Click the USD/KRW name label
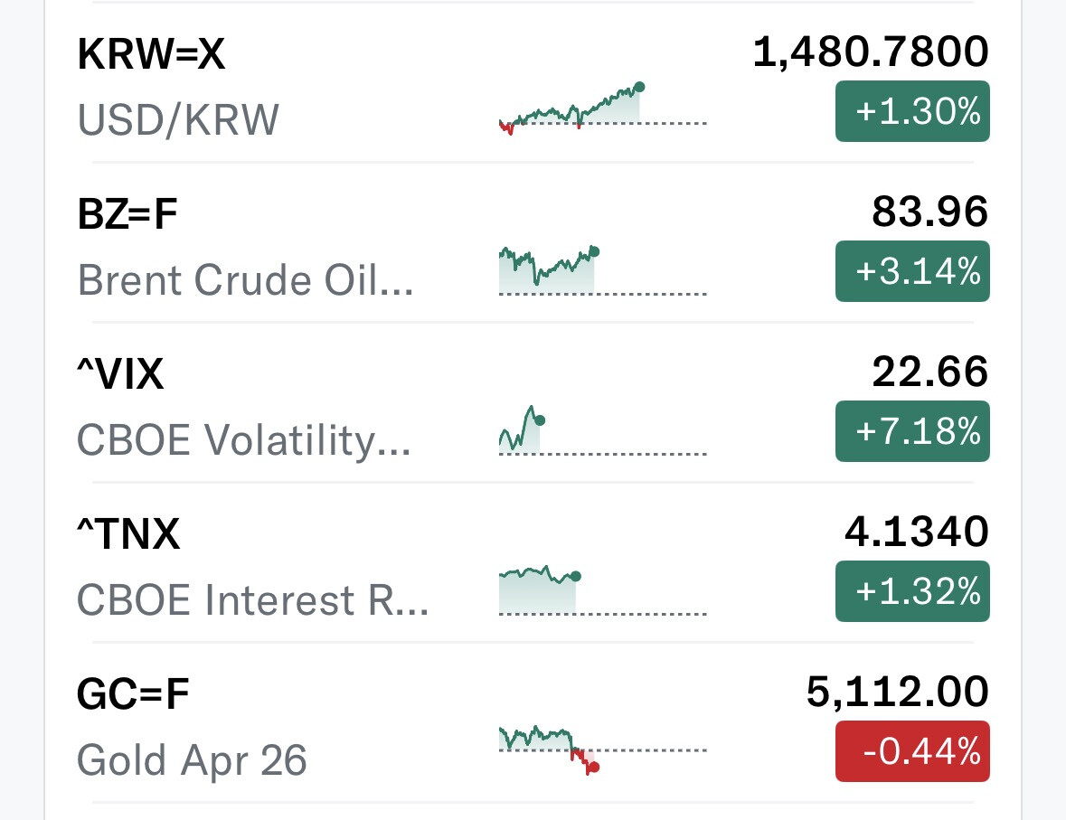This screenshot has width=1066, height=820. click(x=178, y=120)
